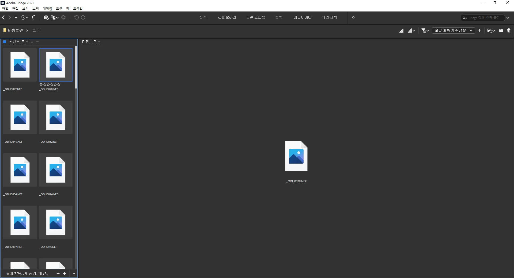Select thumbnail _ODH0049.NEF

click(x=20, y=117)
